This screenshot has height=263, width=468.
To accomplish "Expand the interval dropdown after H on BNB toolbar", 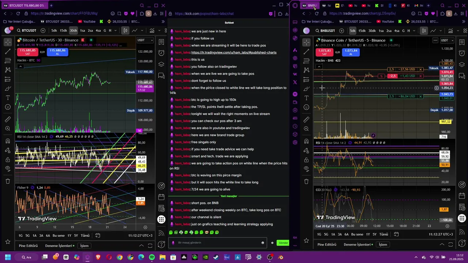I will [414, 31].
